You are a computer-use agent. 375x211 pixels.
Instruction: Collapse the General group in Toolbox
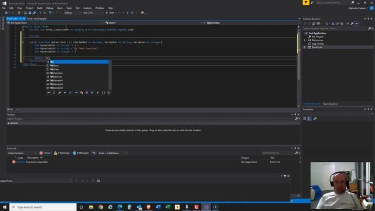(8, 123)
